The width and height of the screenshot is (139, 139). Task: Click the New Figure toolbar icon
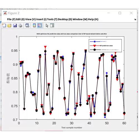coord(4,25)
